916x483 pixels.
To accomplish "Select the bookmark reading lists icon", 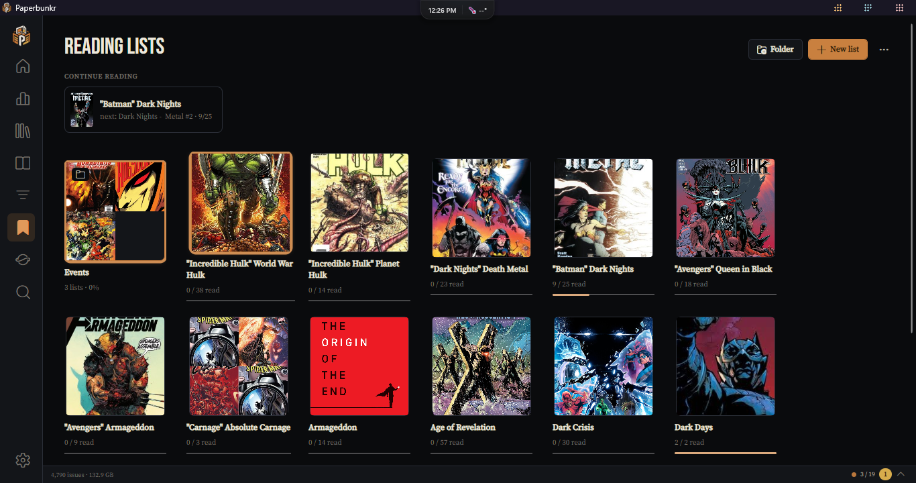I will (21, 227).
